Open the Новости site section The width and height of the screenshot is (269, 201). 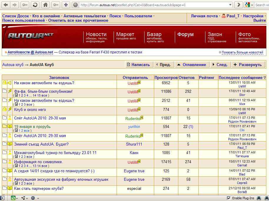point(96,35)
